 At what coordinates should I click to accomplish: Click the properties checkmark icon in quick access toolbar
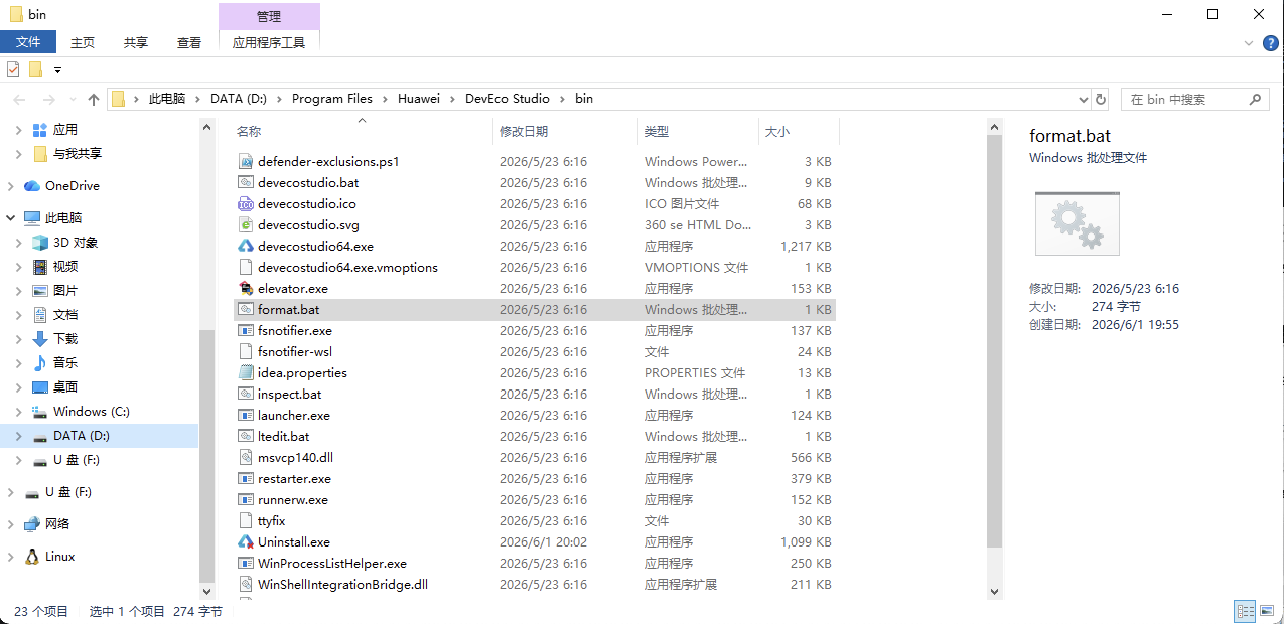[14, 70]
